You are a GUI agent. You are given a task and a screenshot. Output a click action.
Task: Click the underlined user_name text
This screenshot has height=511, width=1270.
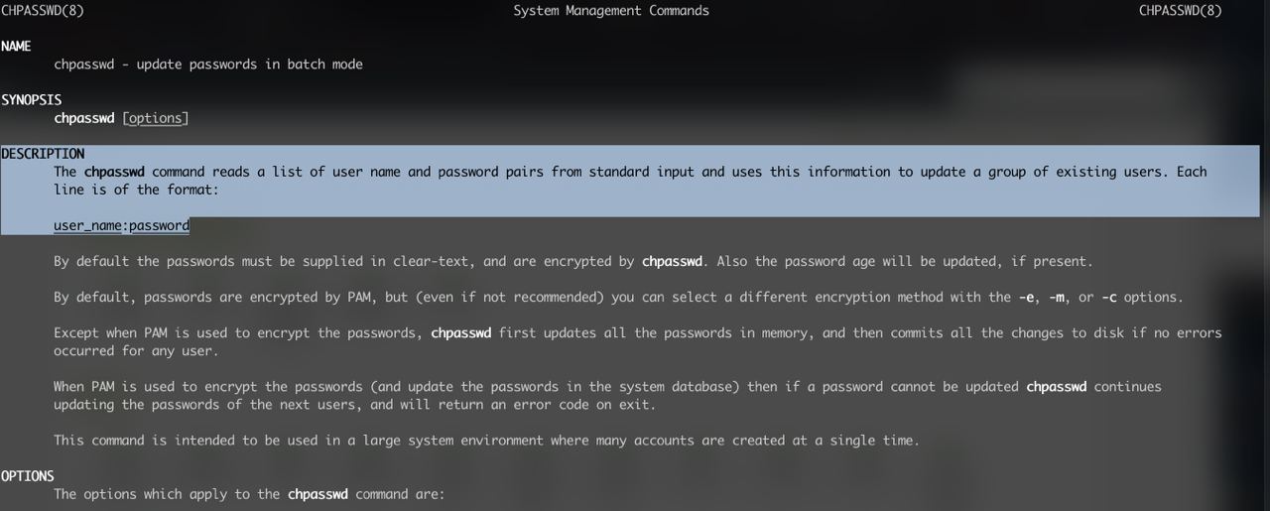pyautogui.click(x=88, y=225)
